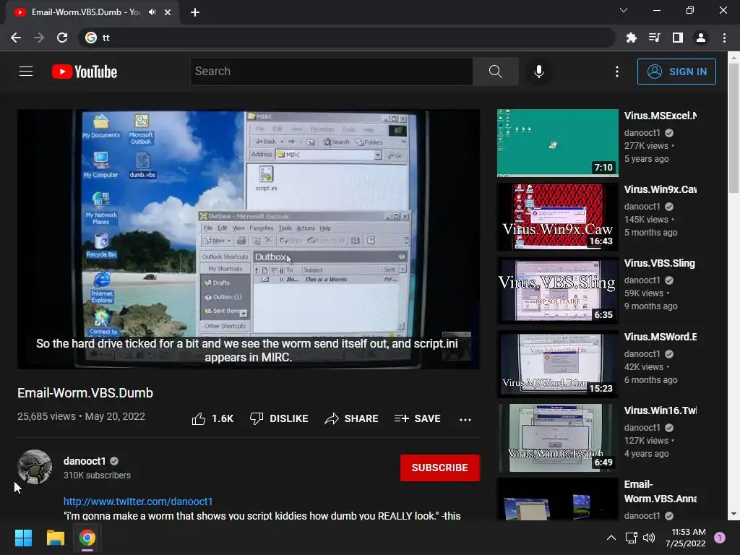
Task: Reload the current page
Action: point(62,38)
